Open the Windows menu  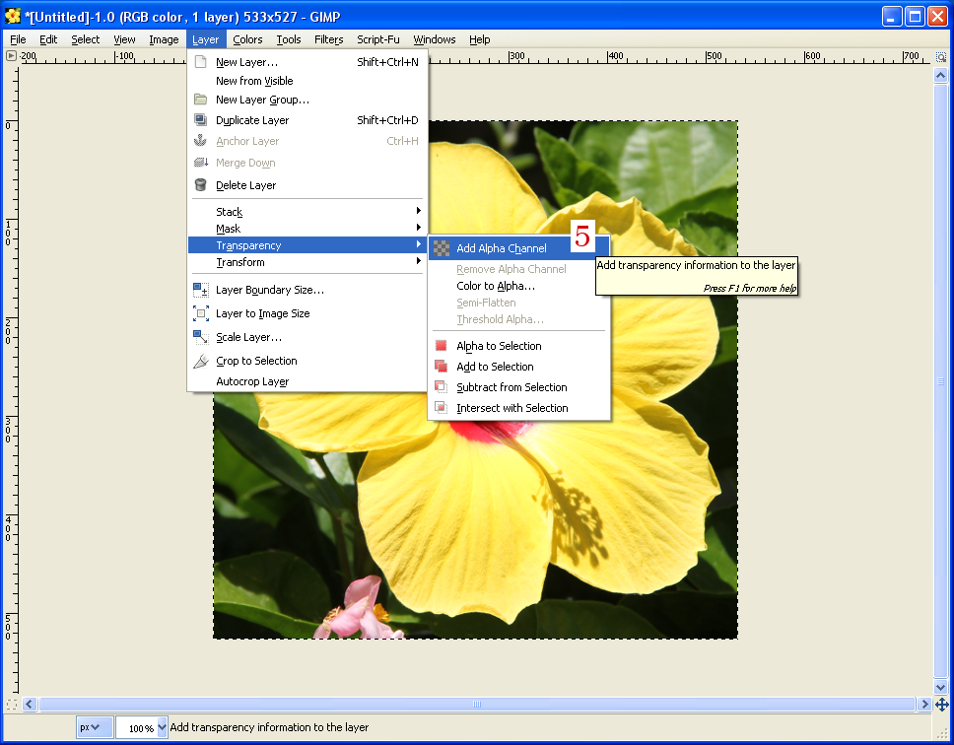coord(434,39)
